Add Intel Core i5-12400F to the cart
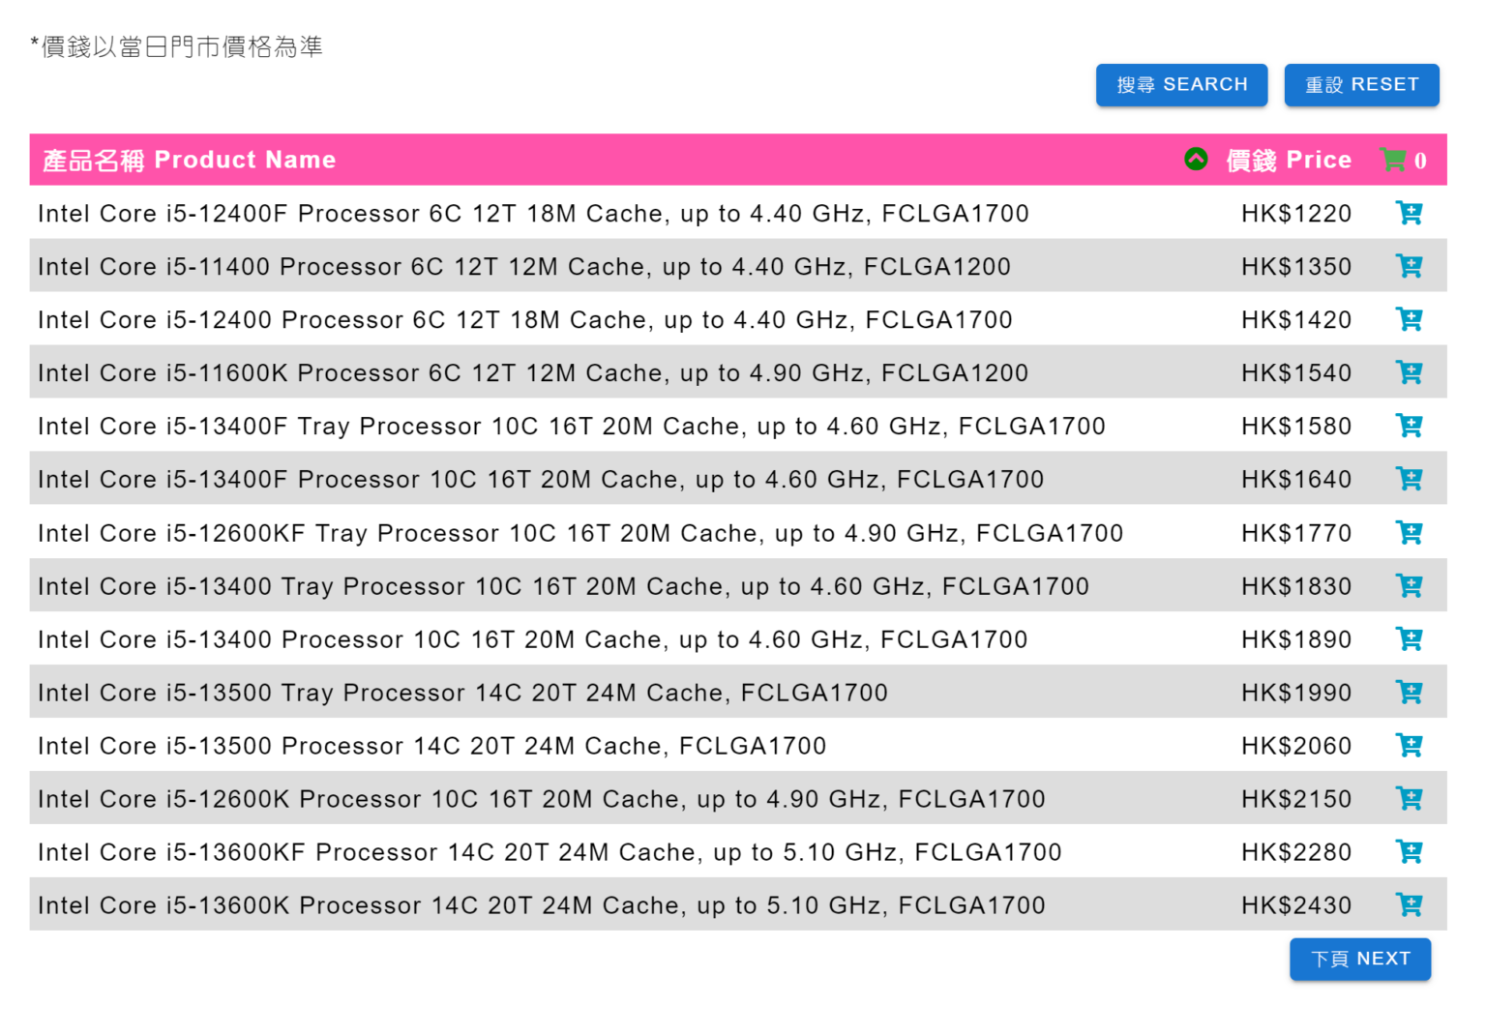 coord(1410,213)
